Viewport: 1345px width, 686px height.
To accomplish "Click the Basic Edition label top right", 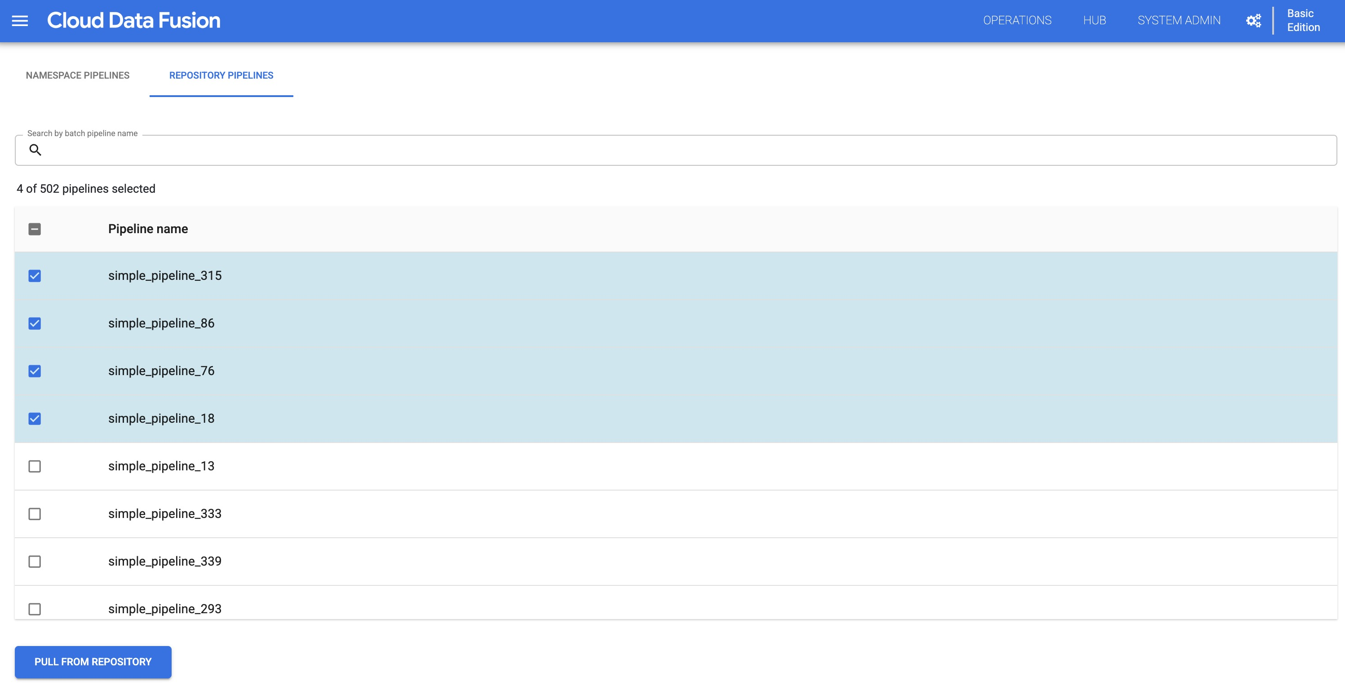I will [x=1303, y=20].
